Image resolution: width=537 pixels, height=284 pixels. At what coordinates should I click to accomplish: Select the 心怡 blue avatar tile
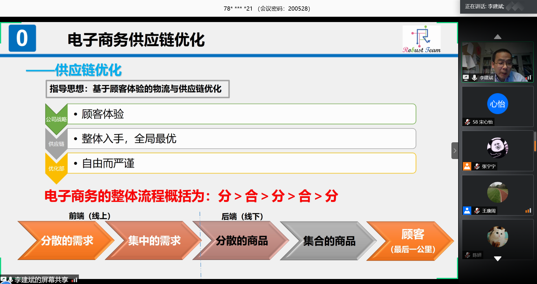pos(498,104)
